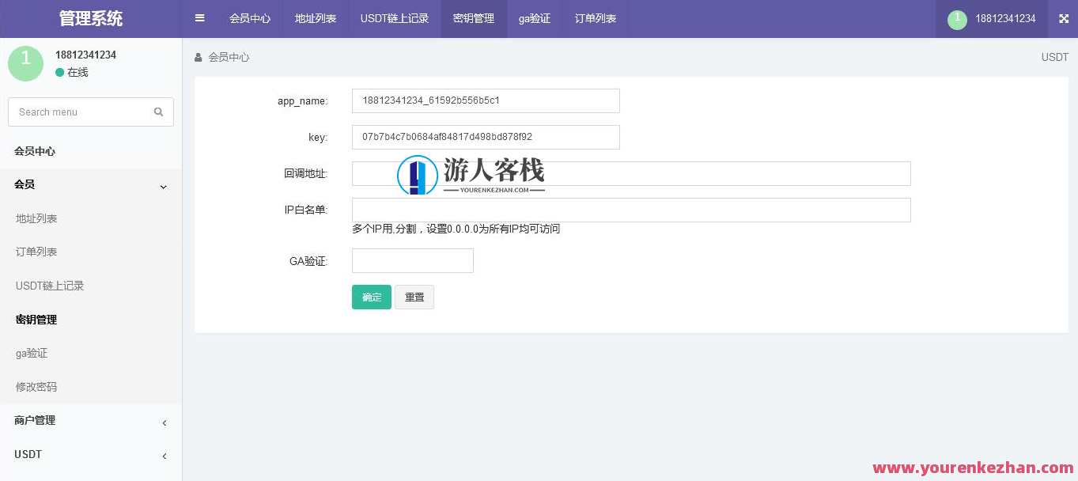Open the ga验证 tab in top navigation
The height and width of the screenshot is (481, 1078).
click(535, 18)
